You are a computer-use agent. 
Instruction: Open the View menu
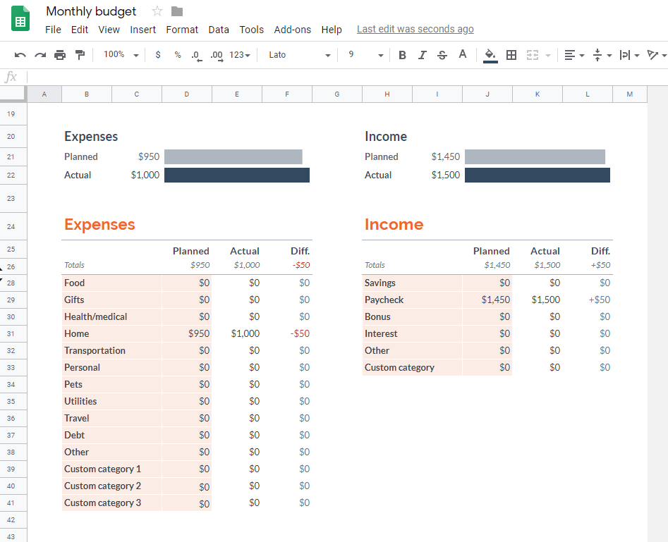point(109,30)
